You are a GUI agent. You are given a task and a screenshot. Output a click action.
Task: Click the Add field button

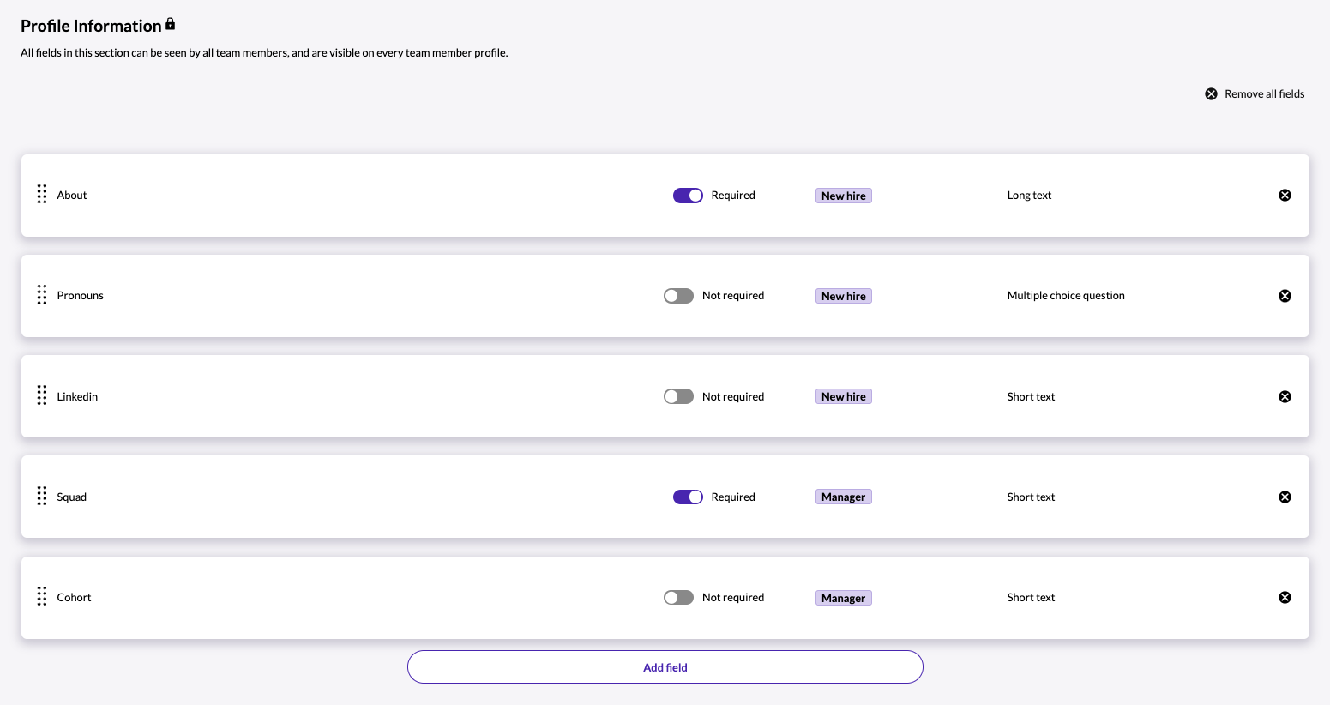click(x=665, y=667)
